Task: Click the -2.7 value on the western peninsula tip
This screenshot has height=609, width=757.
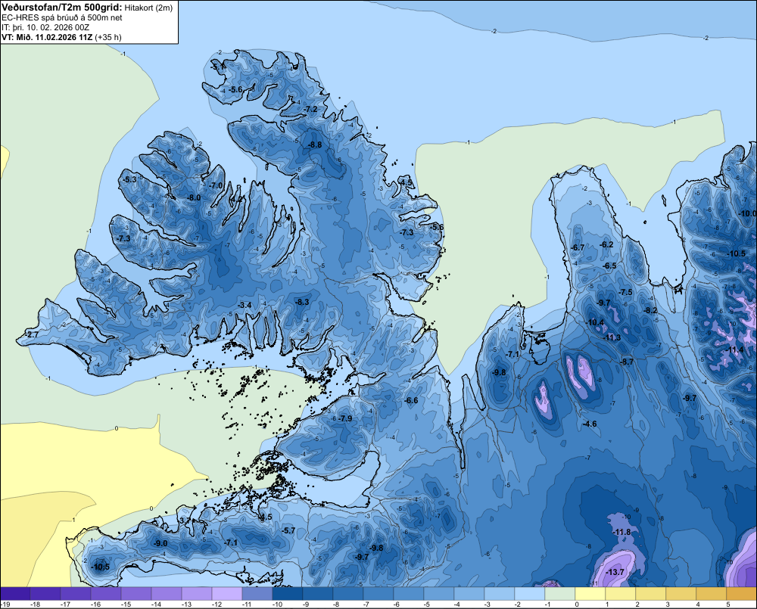Action: point(31,334)
